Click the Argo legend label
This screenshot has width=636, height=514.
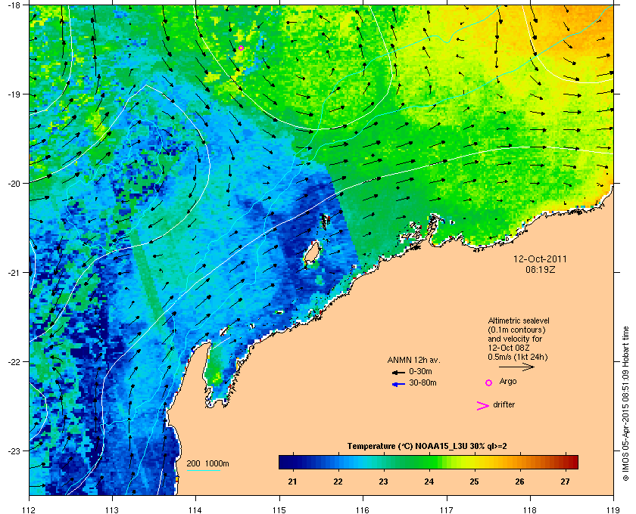508,382
